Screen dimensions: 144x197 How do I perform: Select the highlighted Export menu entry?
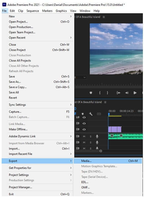click(x=37, y=161)
